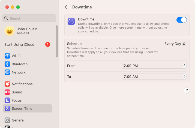Click the Network globe icon

coord(7,72)
